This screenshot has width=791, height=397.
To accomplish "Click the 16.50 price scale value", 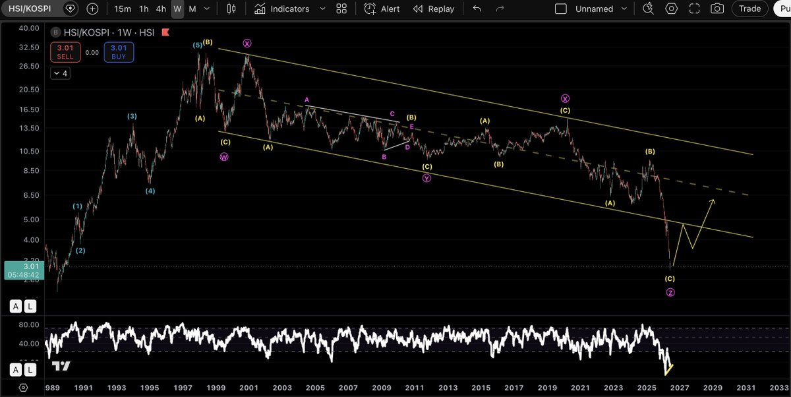I will (x=28, y=109).
